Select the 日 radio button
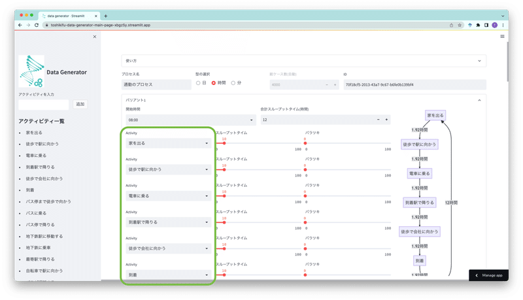The image size is (523, 300). (x=198, y=83)
